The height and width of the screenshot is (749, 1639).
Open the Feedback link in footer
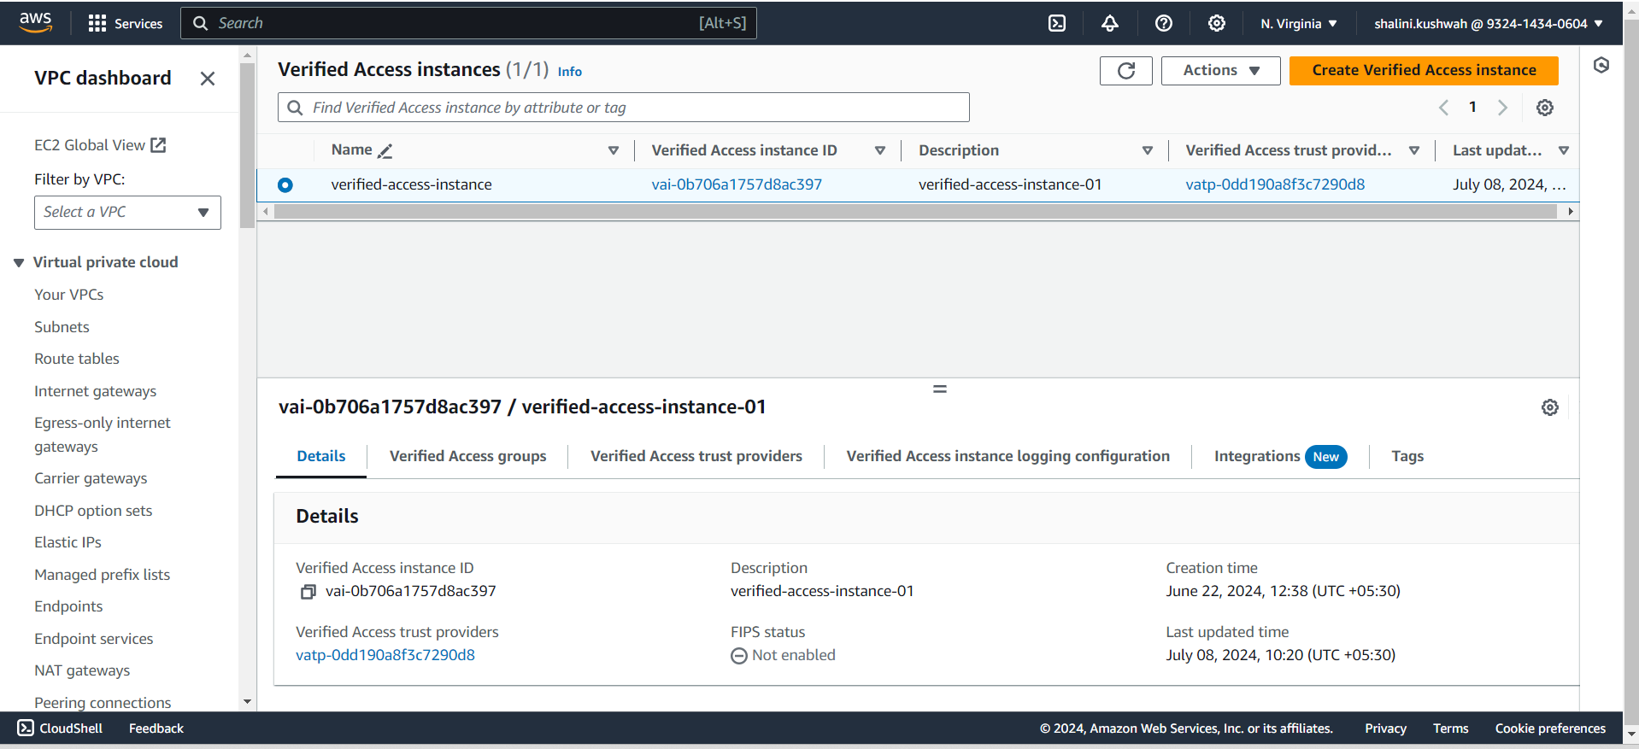coord(156,729)
